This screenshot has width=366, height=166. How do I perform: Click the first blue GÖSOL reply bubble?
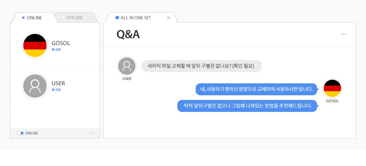256,89
